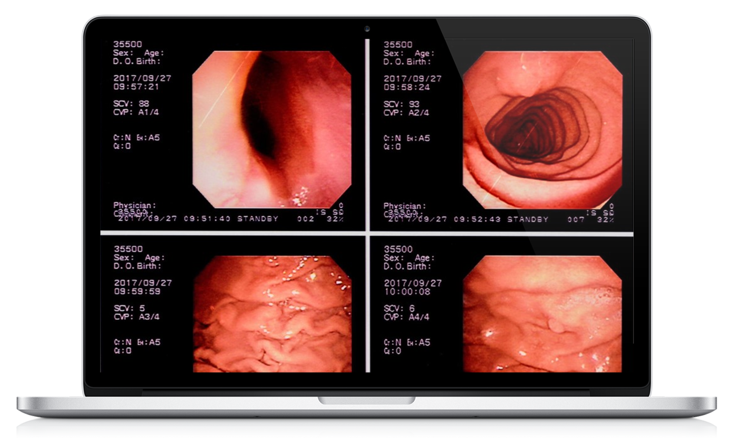Image resolution: width=734 pixels, height=440 pixels.
Task: Click the CVP: A2/4 frame counter
Action: (406, 113)
